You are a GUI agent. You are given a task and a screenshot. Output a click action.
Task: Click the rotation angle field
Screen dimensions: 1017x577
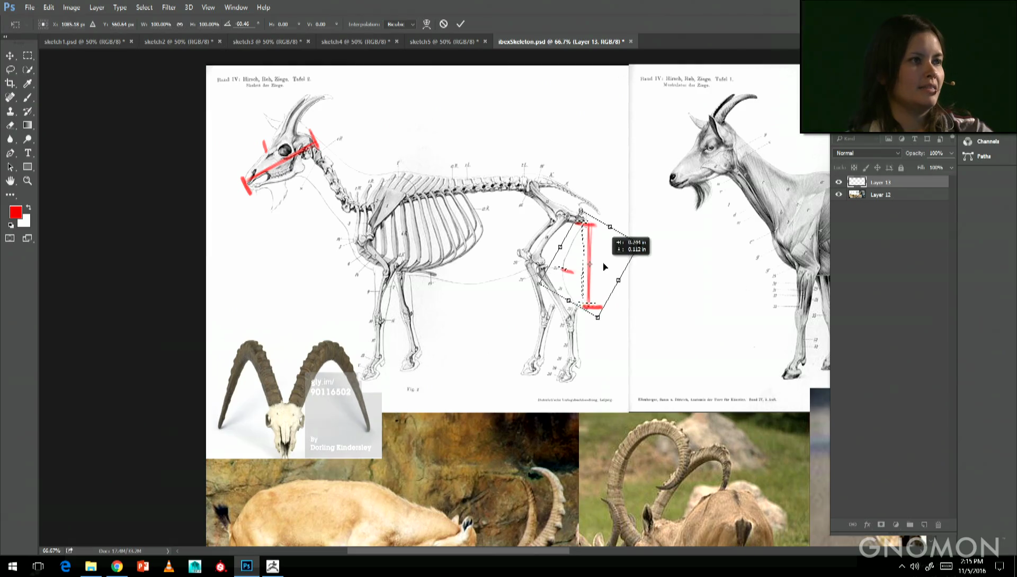(245, 24)
